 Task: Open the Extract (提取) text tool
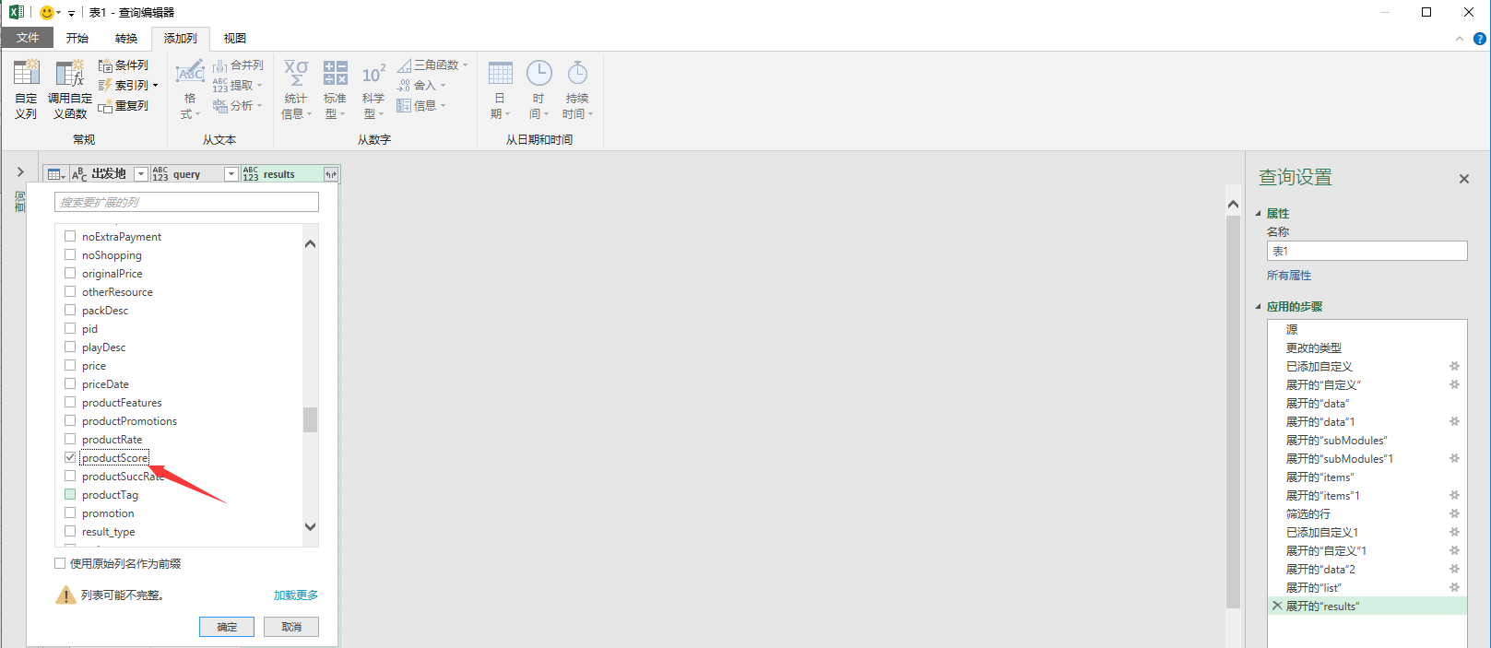(238, 86)
